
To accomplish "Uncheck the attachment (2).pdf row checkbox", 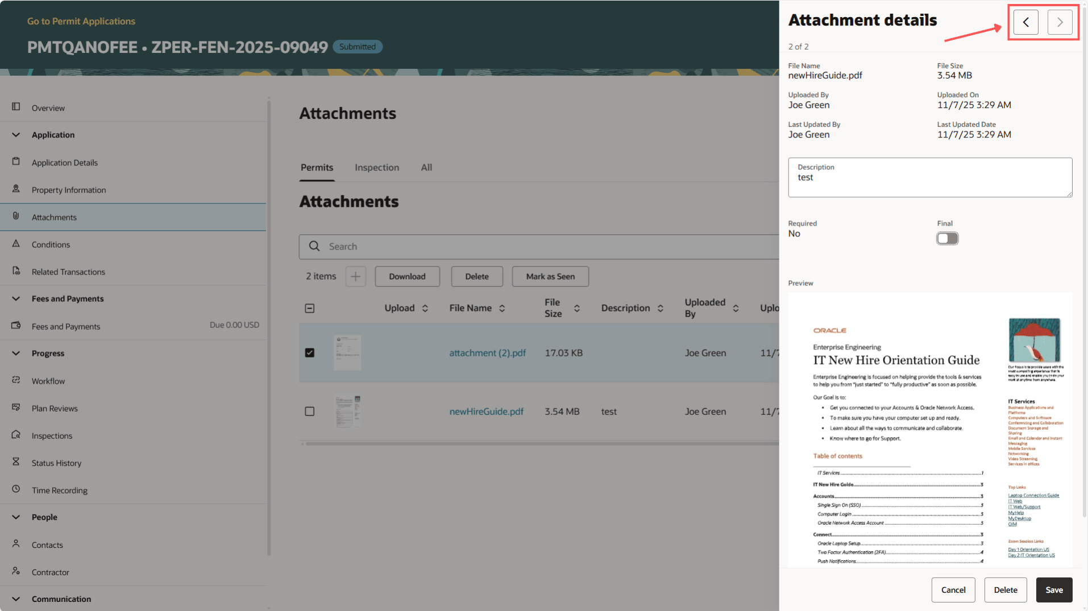I will [x=310, y=352].
